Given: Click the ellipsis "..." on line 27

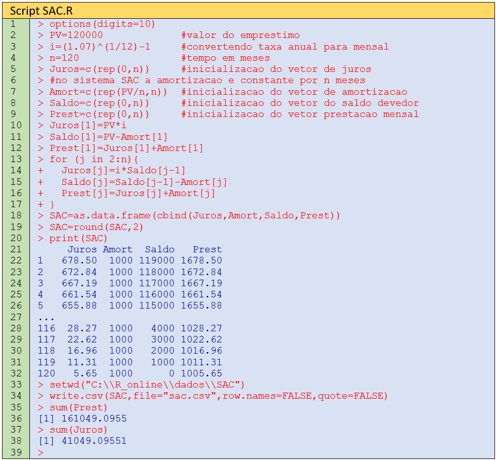Looking at the screenshot, I should 46,317.
